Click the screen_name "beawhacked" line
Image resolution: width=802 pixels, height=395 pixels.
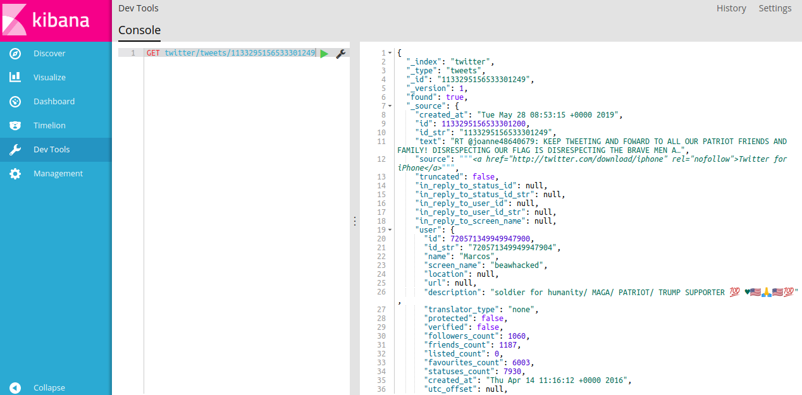[x=485, y=265]
